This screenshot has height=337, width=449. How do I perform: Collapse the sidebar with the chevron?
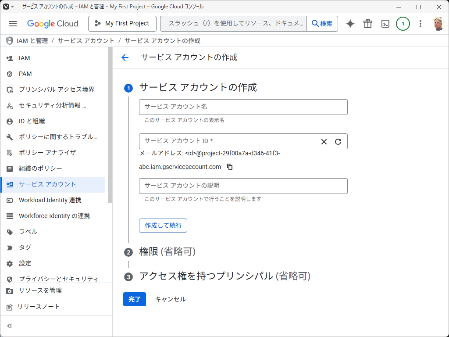coord(10,326)
